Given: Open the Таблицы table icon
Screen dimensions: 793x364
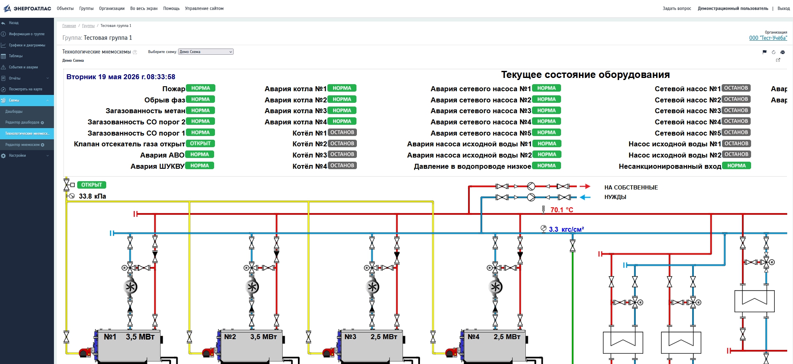Looking at the screenshot, I should pos(3,56).
